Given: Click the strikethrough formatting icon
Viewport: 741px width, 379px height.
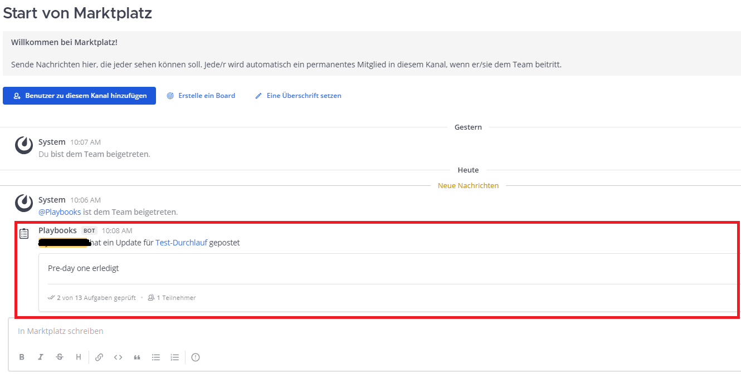Looking at the screenshot, I should [60, 357].
